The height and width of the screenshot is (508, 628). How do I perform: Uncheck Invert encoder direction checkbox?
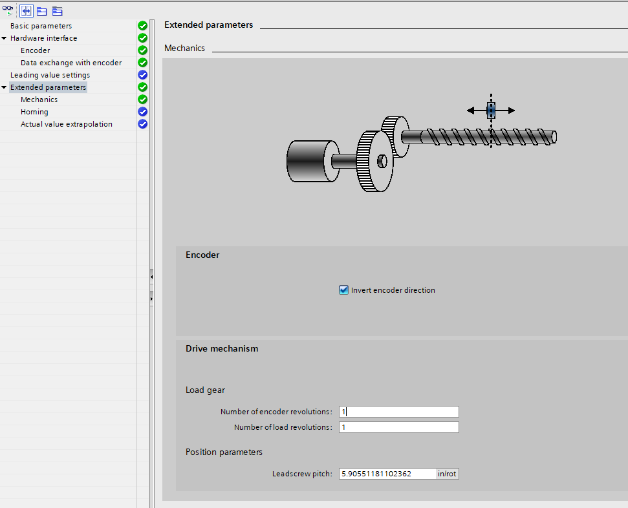point(344,290)
